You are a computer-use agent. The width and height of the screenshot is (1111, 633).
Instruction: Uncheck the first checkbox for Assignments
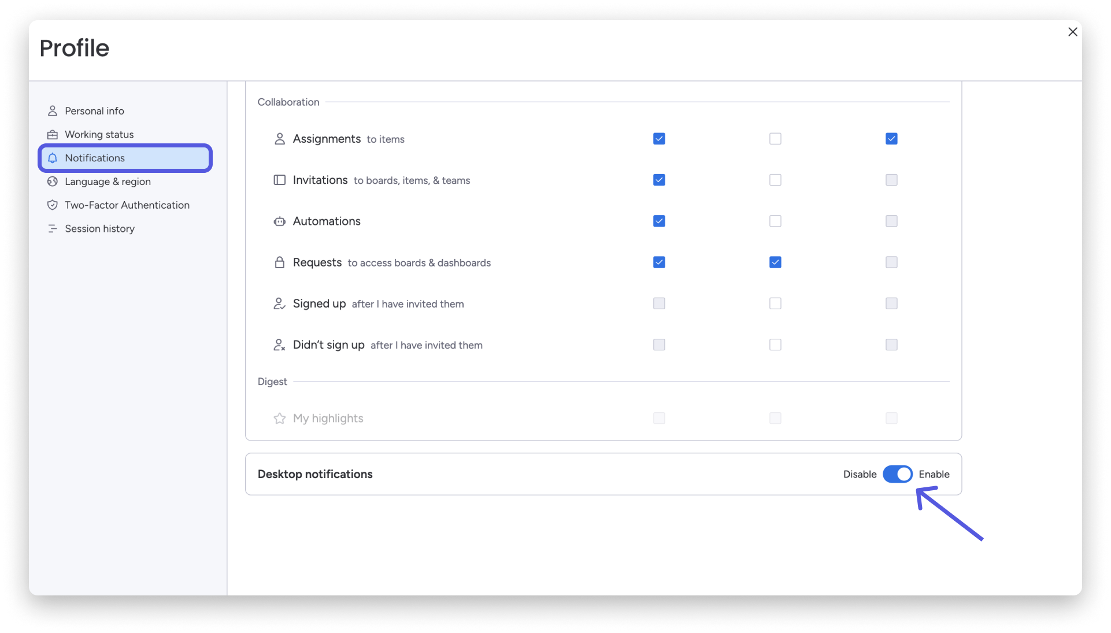click(659, 139)
